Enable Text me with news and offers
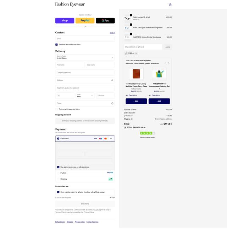This screenshot has height=237, width=227. [x=56, y=109]
